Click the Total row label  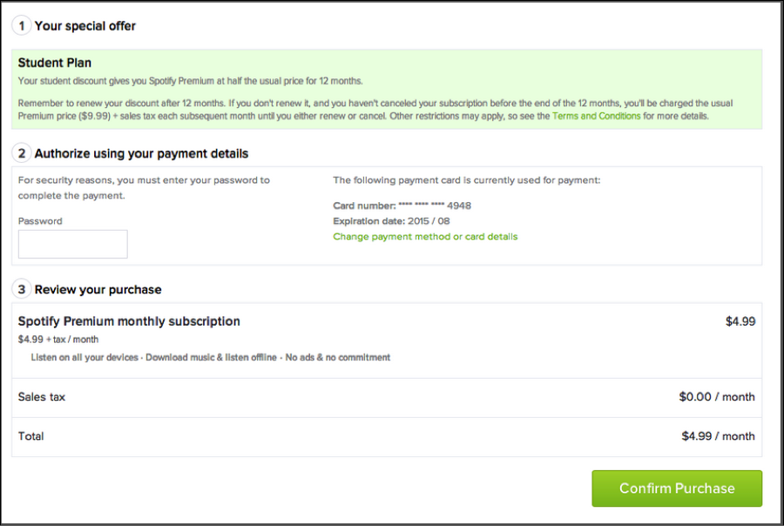pos(31,436)
